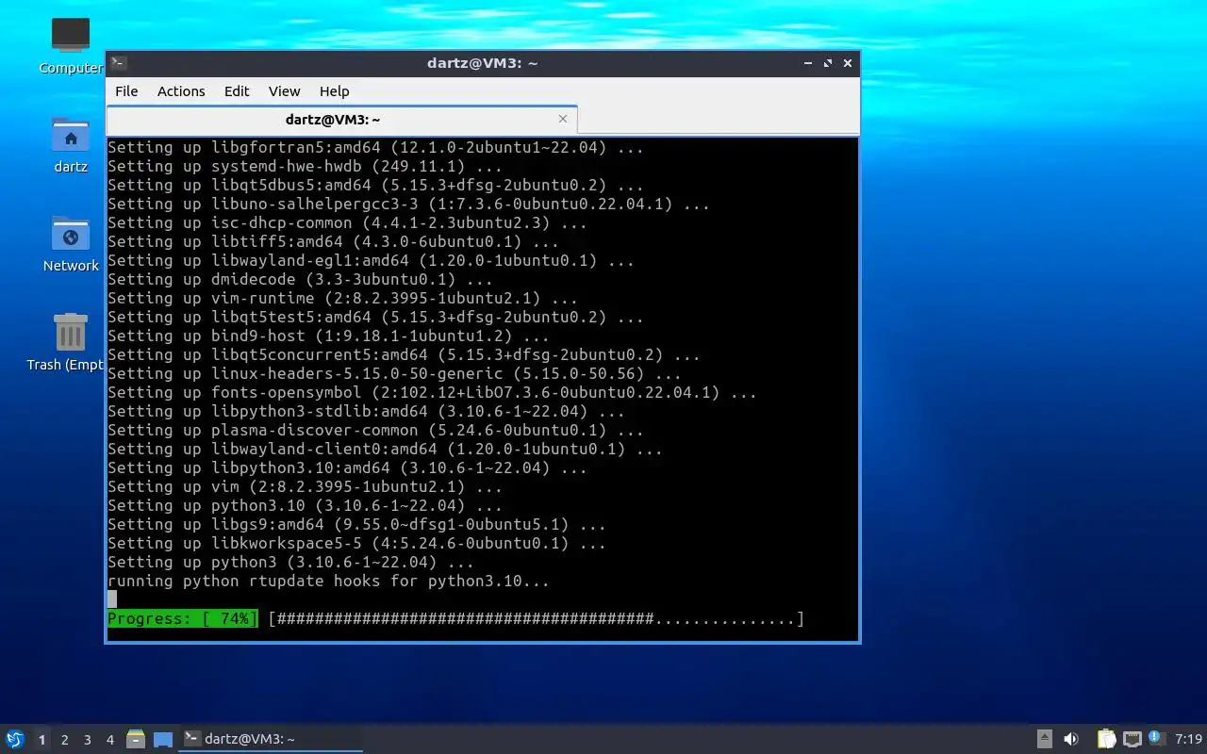Image resolution: width=1207 pixels, height=754 pixels.
Task: Click the "Setting up systemd-hwe-hwdb" line
Action: coord(305,167)
